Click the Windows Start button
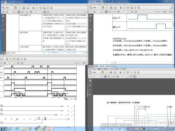This screenshot has width=175, height=131. tap(3, 128)
